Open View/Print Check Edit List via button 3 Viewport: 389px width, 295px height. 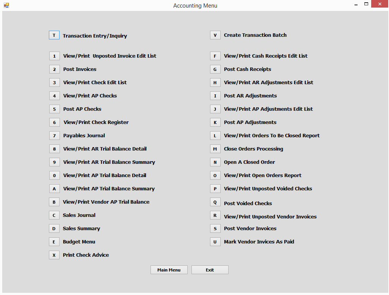54,83
